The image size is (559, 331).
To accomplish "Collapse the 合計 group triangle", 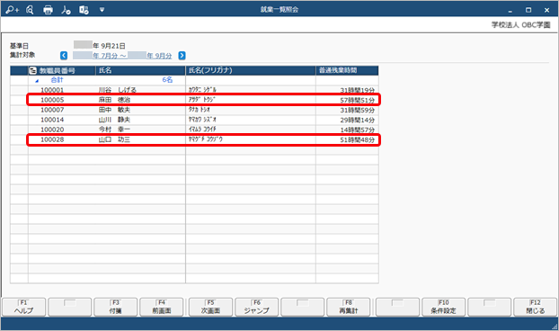I will [x=37, y=81].
